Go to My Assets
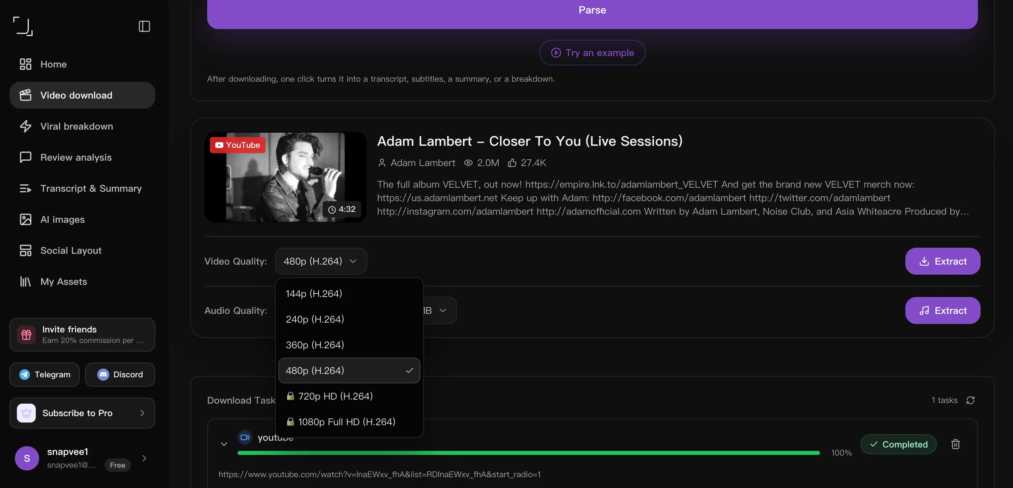1013x488 pixels. point(82,281)
